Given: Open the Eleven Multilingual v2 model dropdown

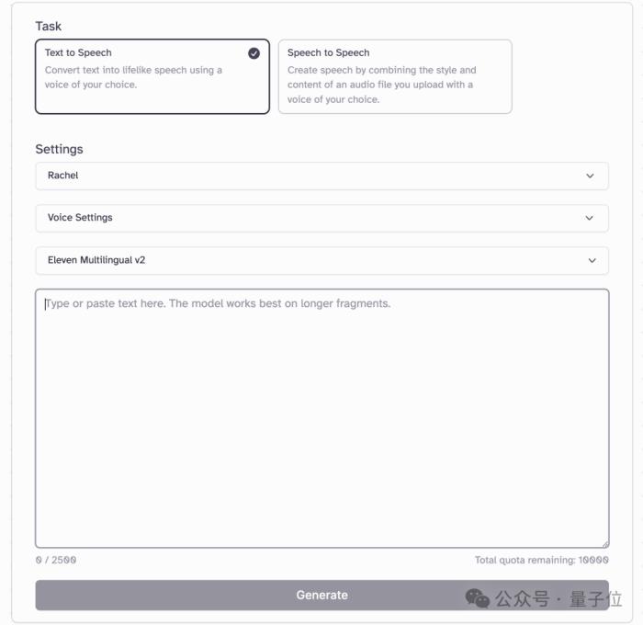Looking at the screenshot, I should click(x=321, y=261).
